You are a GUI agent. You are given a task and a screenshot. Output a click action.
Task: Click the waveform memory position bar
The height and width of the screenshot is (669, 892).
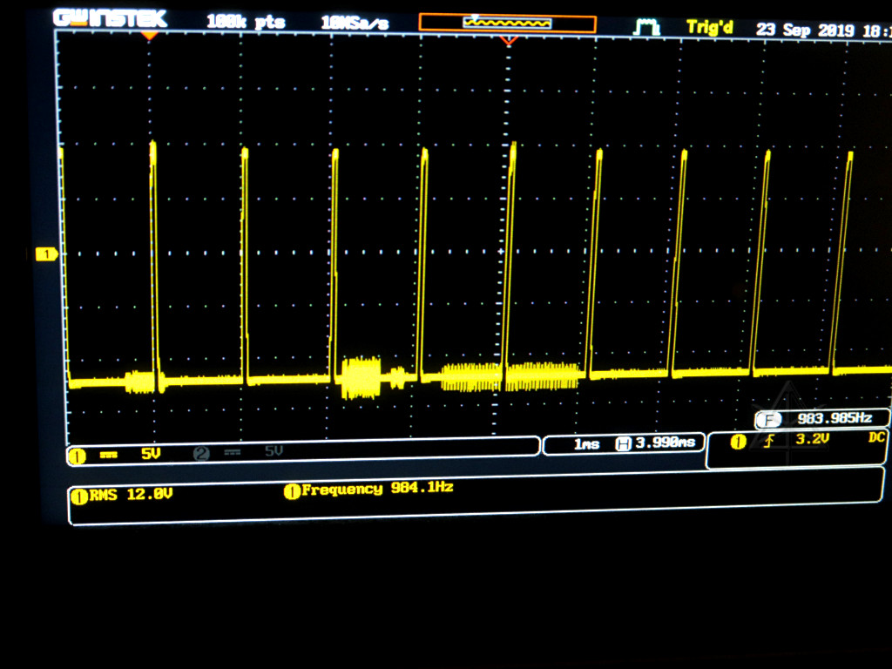(507, 24)
